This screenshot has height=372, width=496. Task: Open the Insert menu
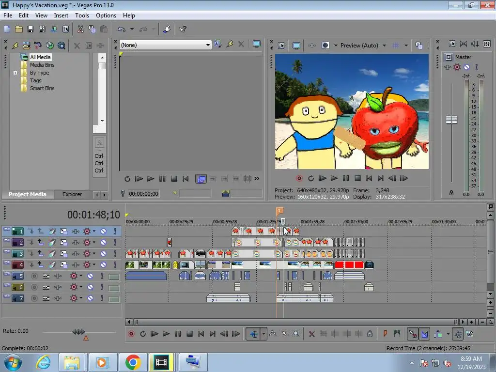point(61,15)
